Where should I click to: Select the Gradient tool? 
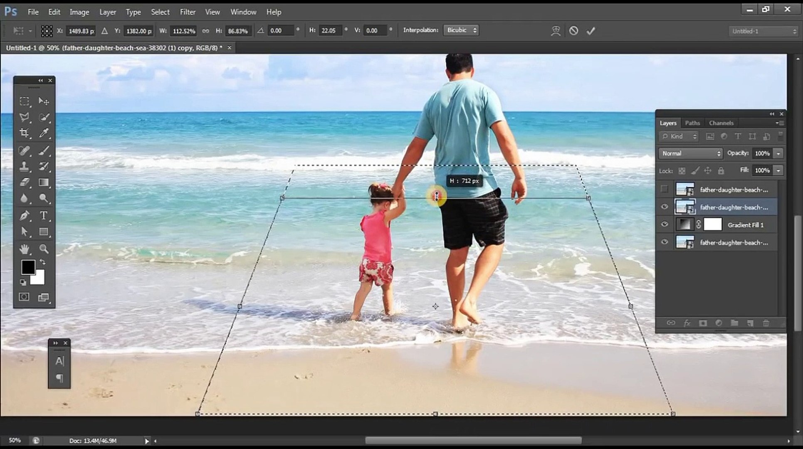(x=44, y=182)
